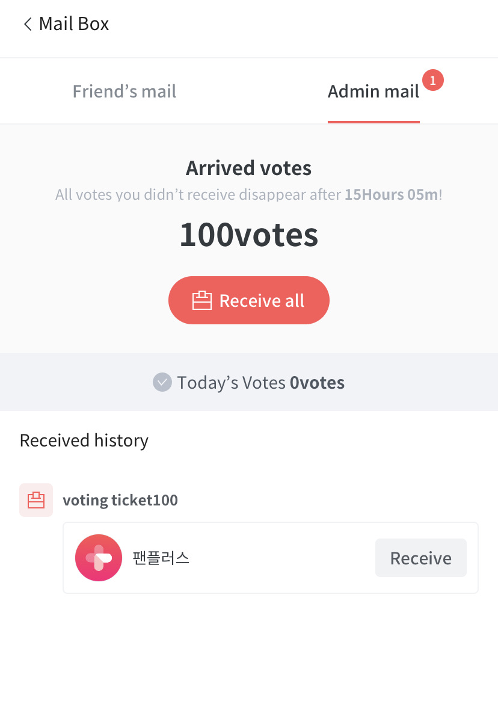This screenshot has width=498, height=701.
Task: Click the 15Hours 05m expiry timer text
Action: pos(391,195)
